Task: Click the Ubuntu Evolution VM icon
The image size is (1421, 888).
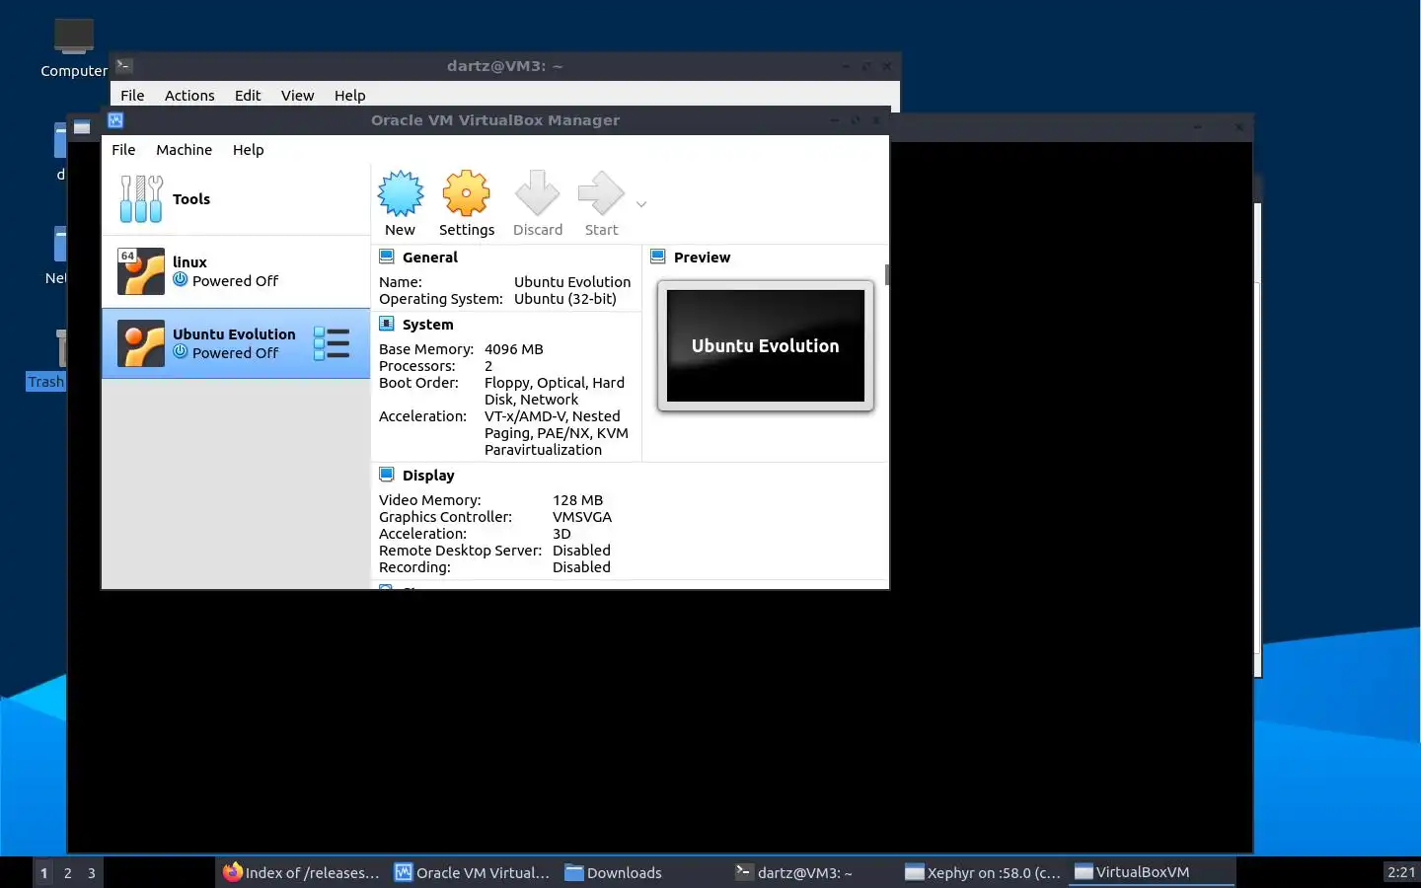Action: [141, 343]
